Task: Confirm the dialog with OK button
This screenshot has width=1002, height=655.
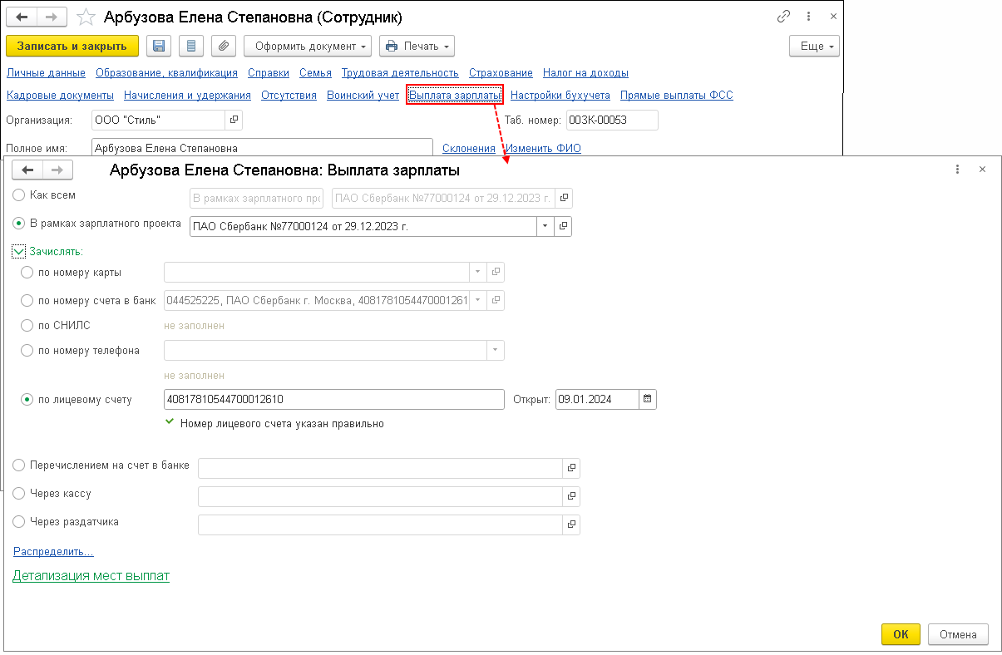Action: coord(901,634)
